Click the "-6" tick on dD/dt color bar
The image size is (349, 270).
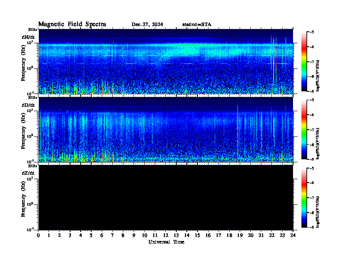312,115
